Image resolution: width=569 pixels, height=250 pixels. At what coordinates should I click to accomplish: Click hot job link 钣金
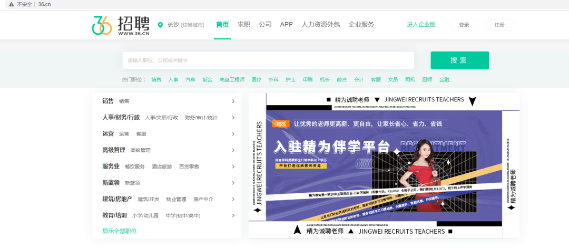click(x=208, y=80)
